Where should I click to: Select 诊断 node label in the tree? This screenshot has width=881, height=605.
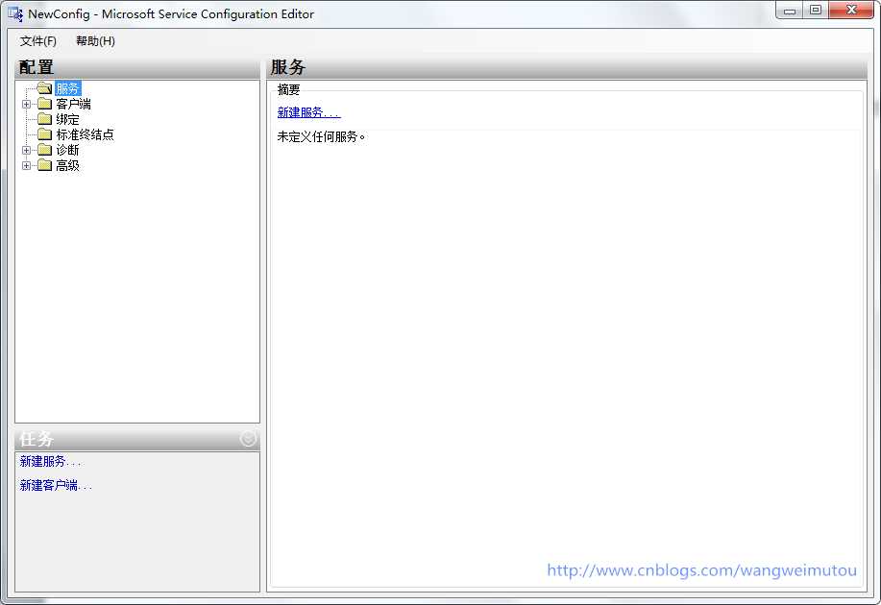(68, 150)
